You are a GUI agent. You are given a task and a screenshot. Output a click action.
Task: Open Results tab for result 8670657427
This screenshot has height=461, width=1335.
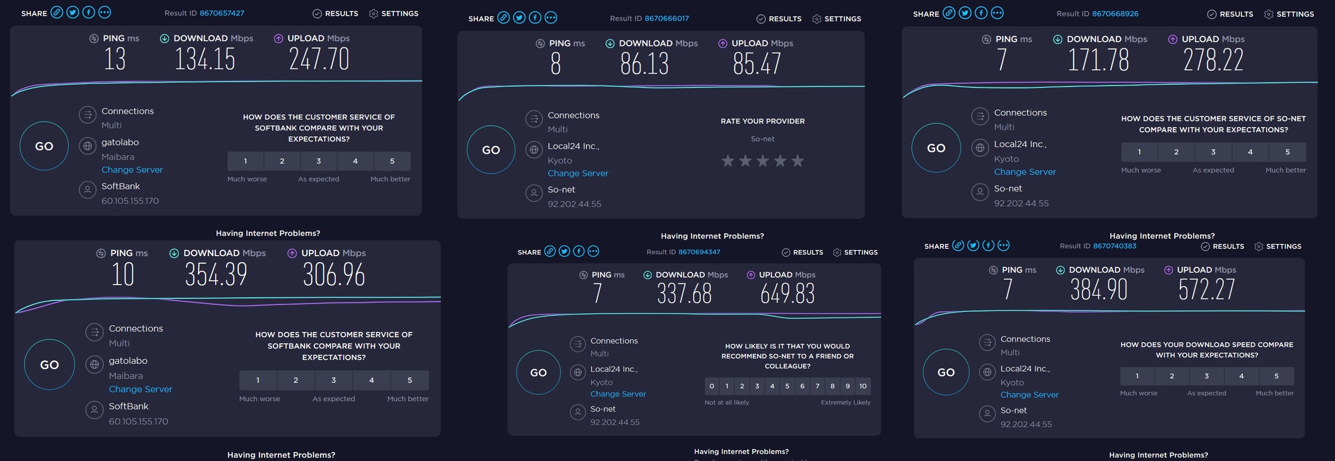pyautogui.click(x=335, y=13)
